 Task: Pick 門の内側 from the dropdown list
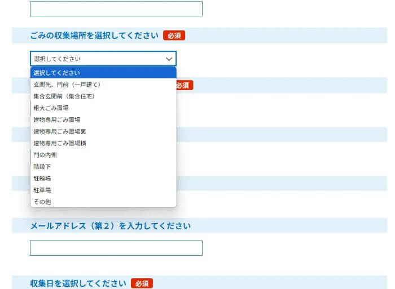(103, 155)
